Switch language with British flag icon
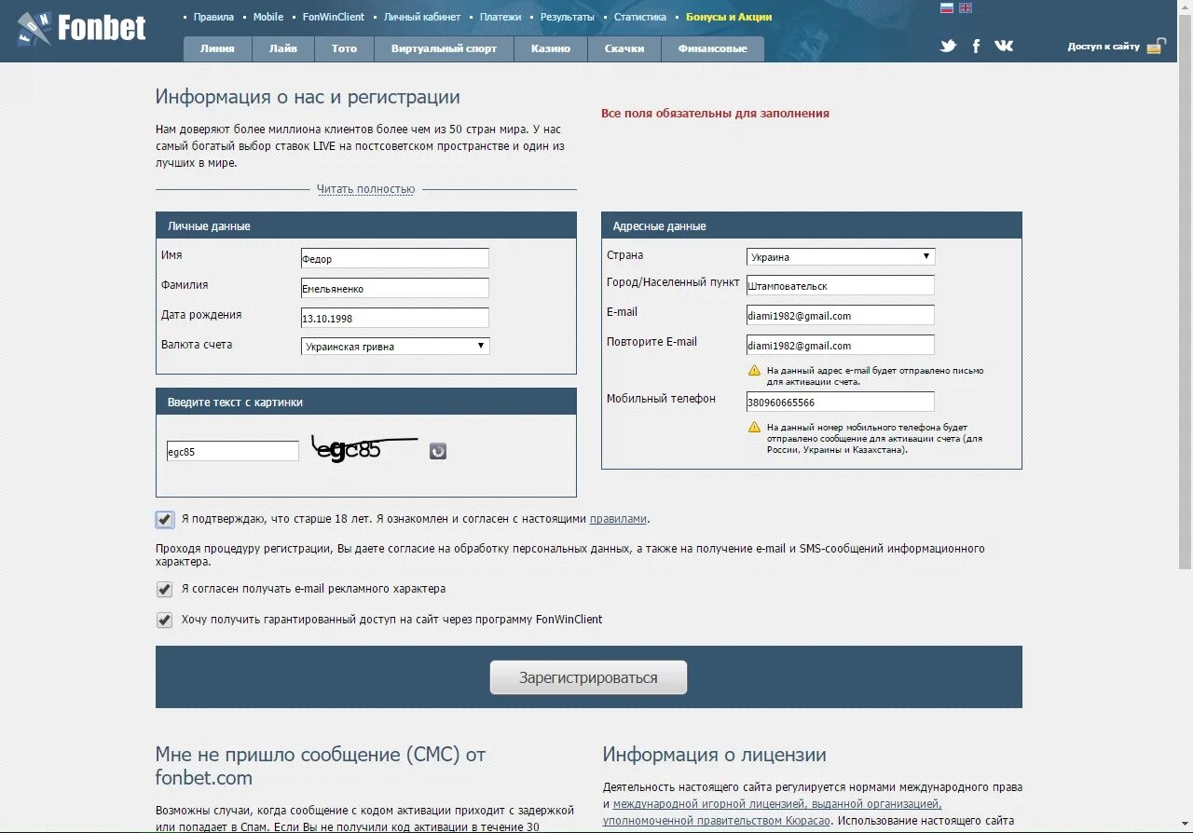This screenshot has height=833, width=1193. [x=966, y=7]
